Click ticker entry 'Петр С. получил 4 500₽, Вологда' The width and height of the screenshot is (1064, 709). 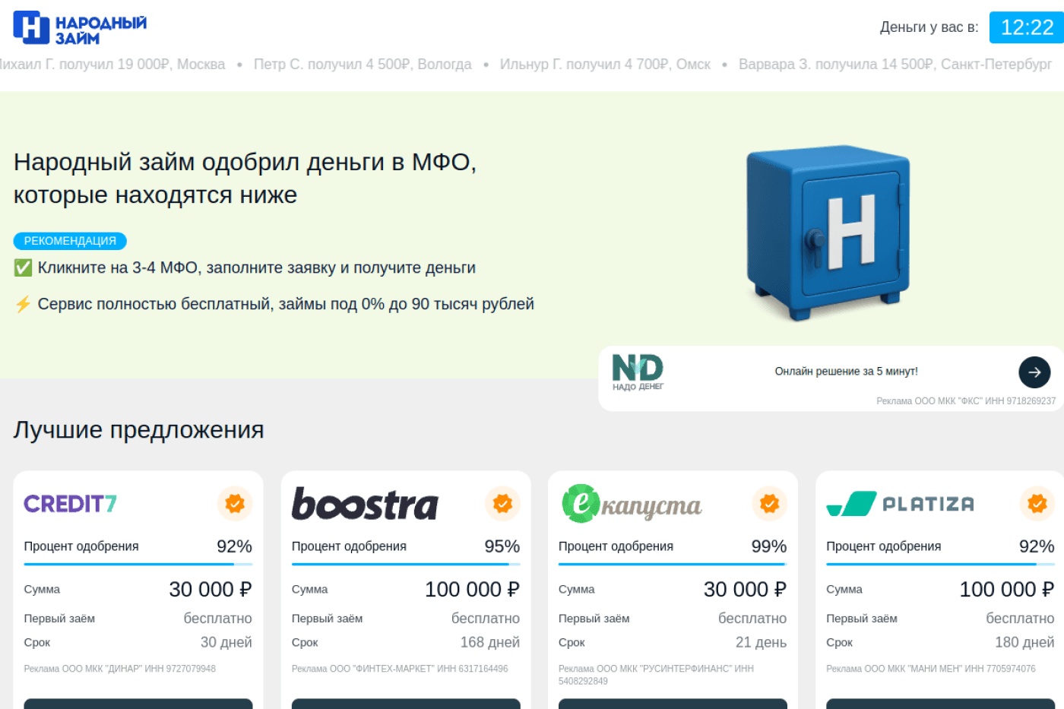[x=363, y=65]
